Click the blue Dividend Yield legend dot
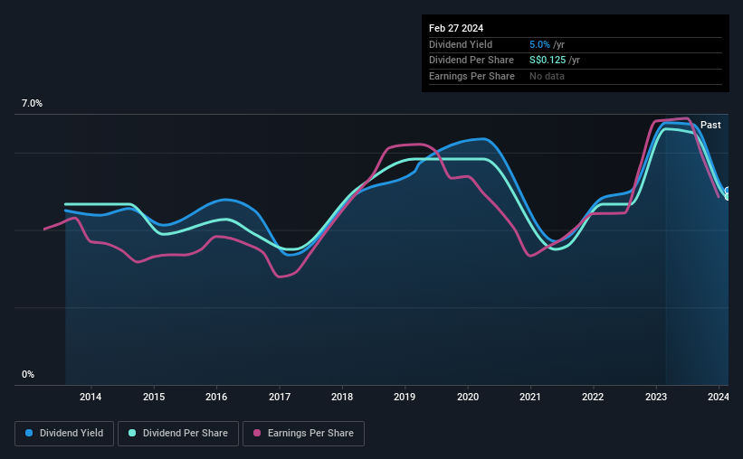This screenshot has height=459, width=743. pos(29,433)
